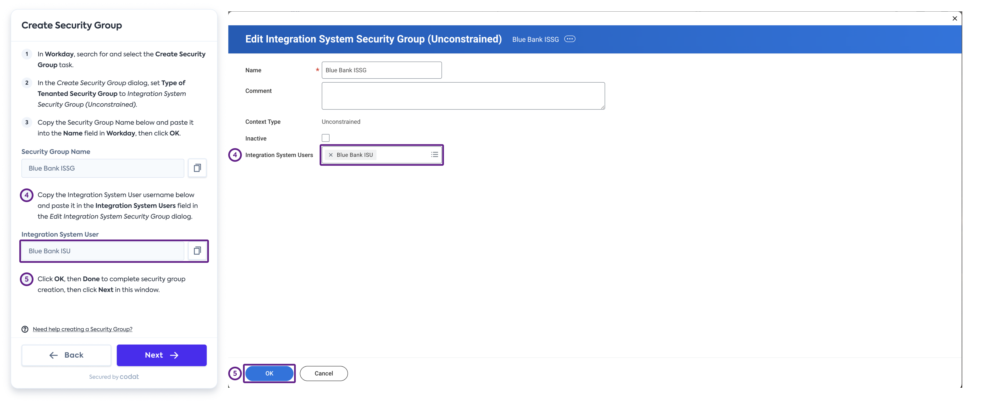Click Cancel in the edit dialog
The image size is (981, 403).
pyautogui.click(x=324, y=373)
